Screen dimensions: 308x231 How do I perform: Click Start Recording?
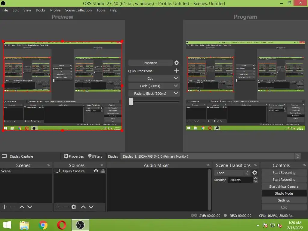(x=284, y=180)
